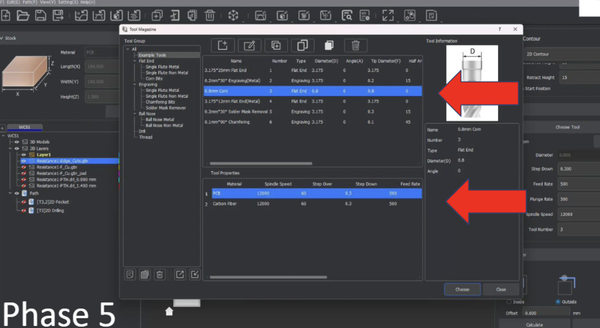Screen dimensions: 600x328
Task: Collapse the Stock panel
Action: 2,38
